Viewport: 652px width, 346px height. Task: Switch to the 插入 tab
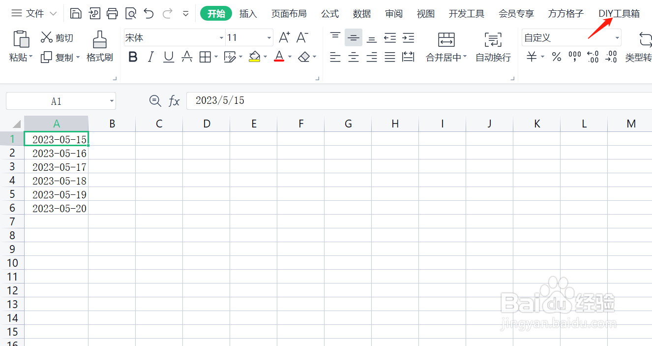click(248, 14)
